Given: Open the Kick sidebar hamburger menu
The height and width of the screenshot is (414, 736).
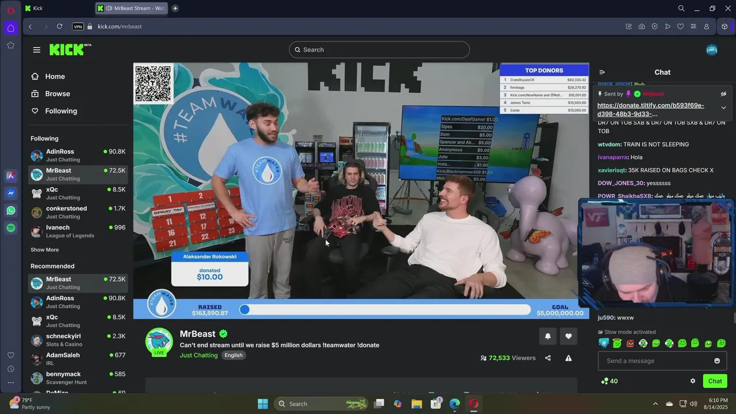Looking at the screenshot, I should coord(37,50).
